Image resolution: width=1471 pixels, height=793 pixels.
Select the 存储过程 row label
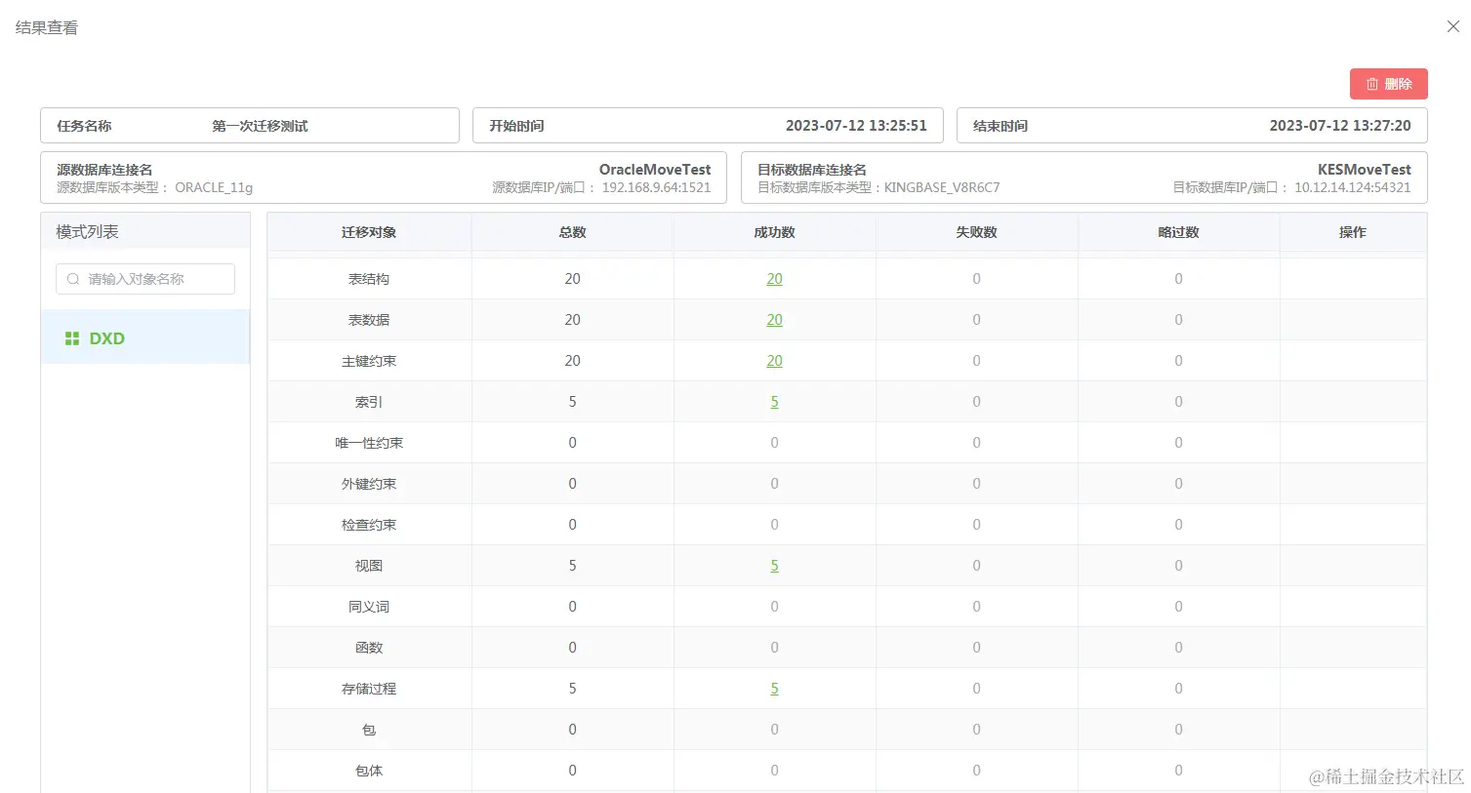point(369,689)
